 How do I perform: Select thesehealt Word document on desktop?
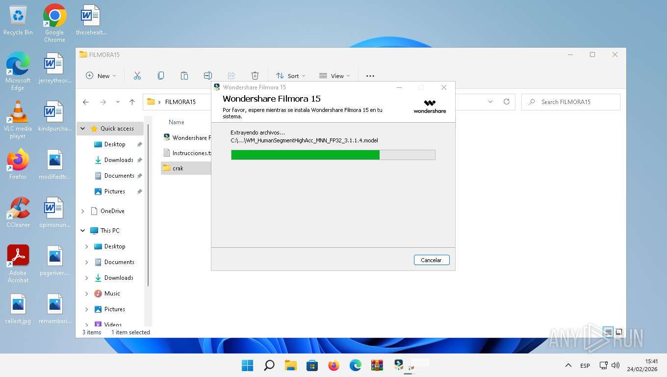[x=91, y=21]
